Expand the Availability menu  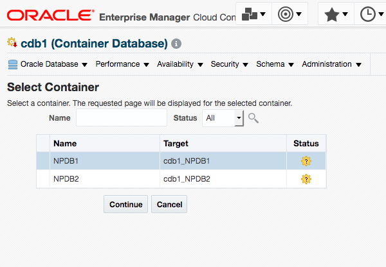[180, 64]
